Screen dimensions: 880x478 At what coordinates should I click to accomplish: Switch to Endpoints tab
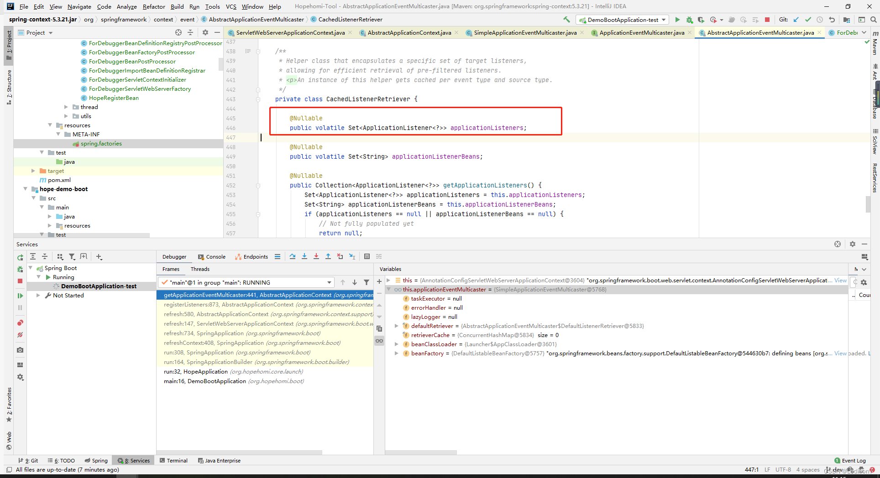tap(251, 257)
